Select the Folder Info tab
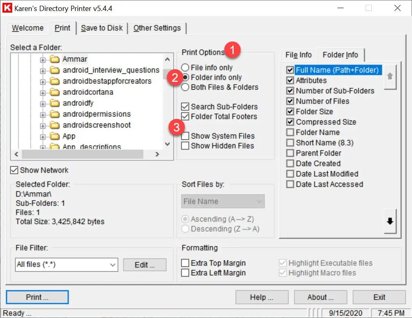The width and height of the screenshot is (412, 318). pyautogui.click(x=340, y=55)
